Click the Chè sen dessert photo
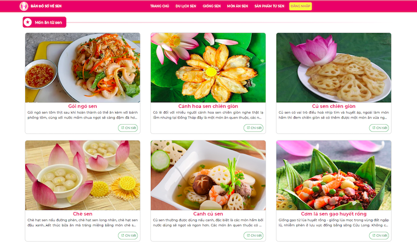 pos(83,175)
